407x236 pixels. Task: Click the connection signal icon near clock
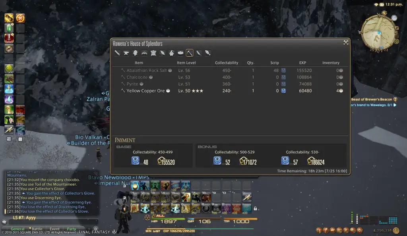(x=376, y=4)
